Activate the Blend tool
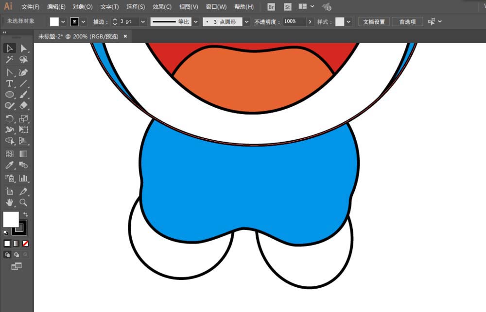This screenshot has height=312, width=486. click(23, 165)
